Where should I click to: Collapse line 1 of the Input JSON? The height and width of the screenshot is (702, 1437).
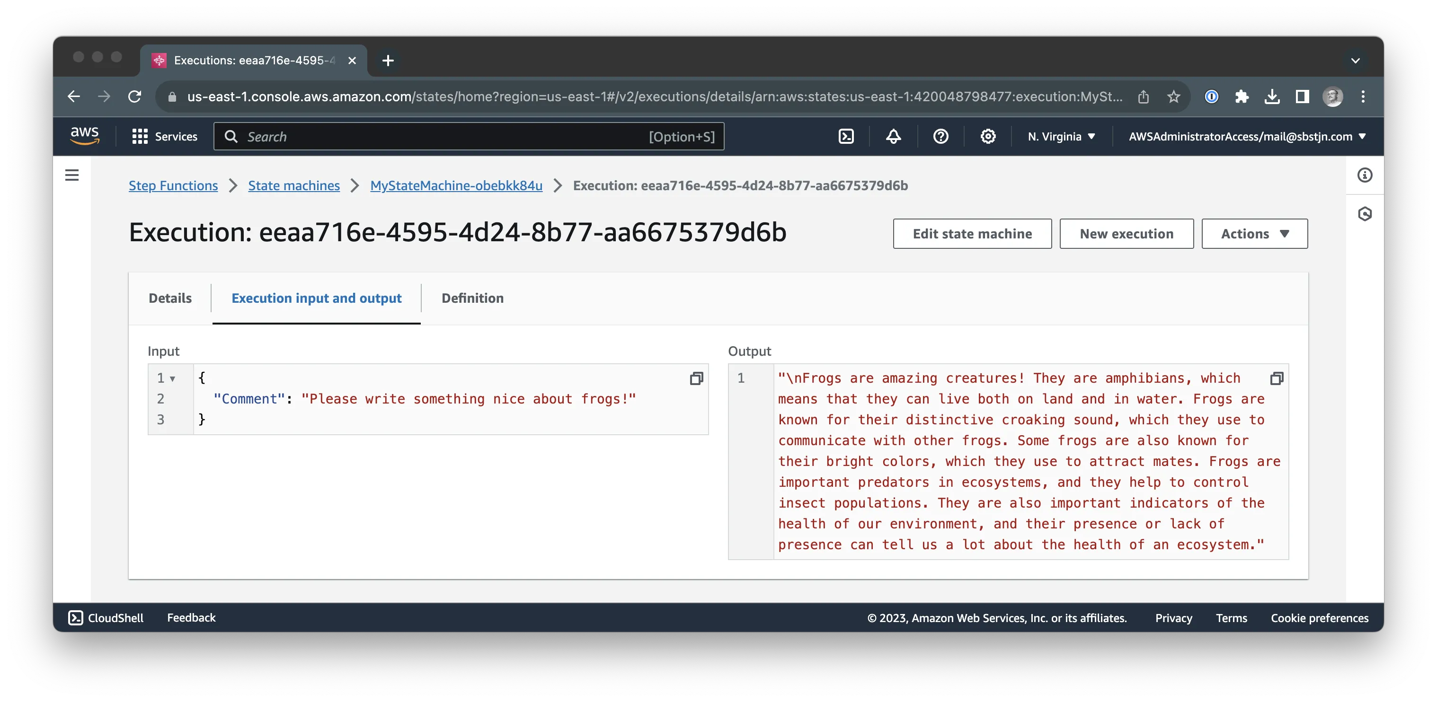click(x=173, y=378)
